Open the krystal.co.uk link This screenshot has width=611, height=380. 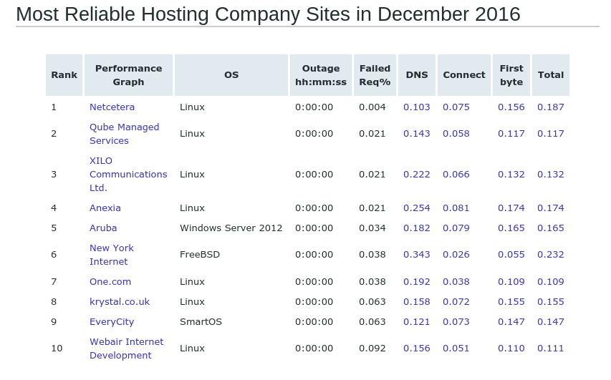(x=120, y=302)
